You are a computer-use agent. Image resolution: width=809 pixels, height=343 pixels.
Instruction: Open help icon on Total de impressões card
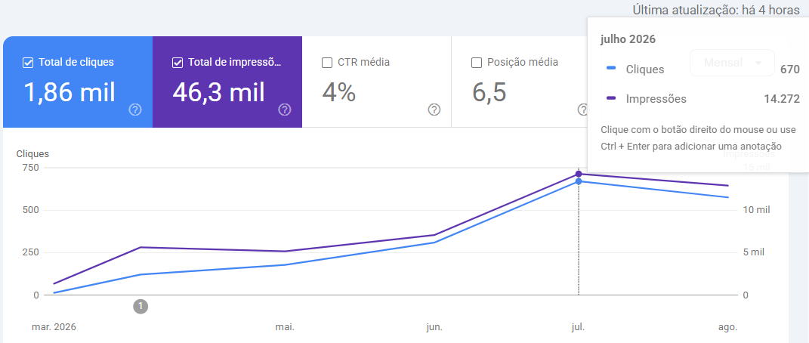(285, 110)
